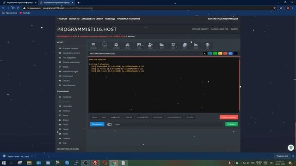
Task: Select the green console theme swatch
Action: pyautogui.click(x=215, y=53)
